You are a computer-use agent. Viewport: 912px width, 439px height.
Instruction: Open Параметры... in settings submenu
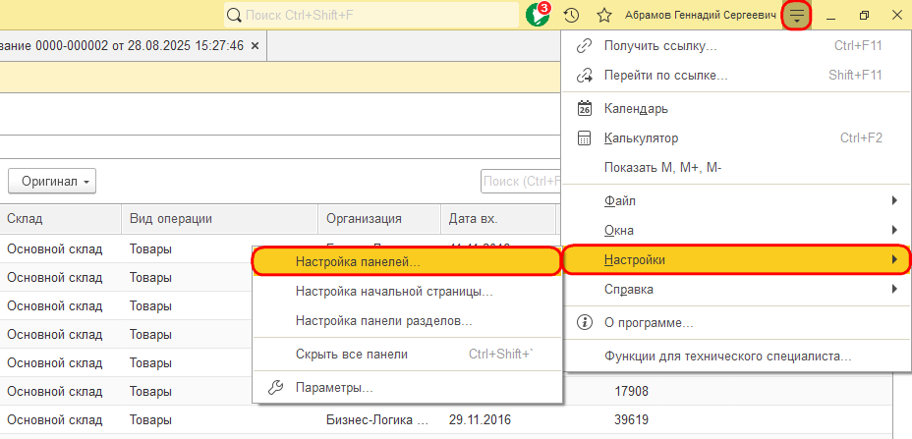408,387
